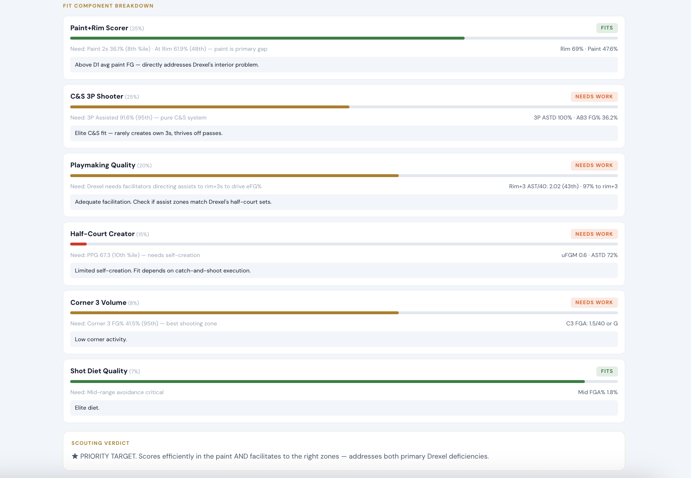This screenshot has width=691, height=478.
Task: Click the (25%) weight beside Paint+Rim Scorer
Action: click(x=137, y=28)
